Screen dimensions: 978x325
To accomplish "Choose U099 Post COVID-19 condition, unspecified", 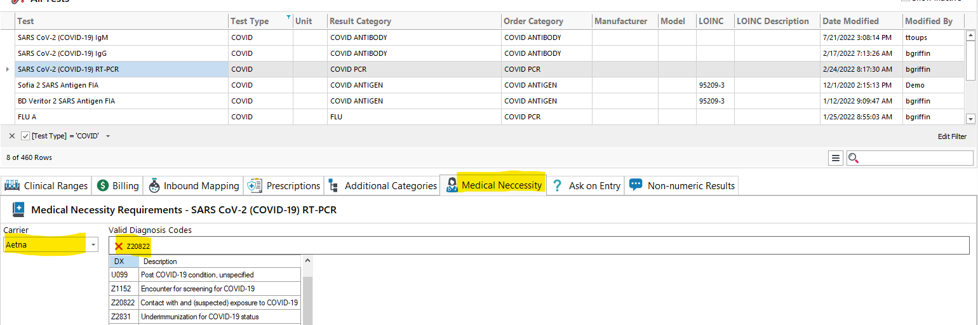I will point(205,275).
